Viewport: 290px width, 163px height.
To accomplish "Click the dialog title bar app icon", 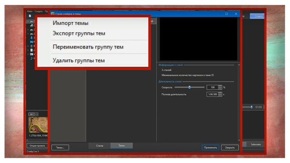I will [53, 14].
